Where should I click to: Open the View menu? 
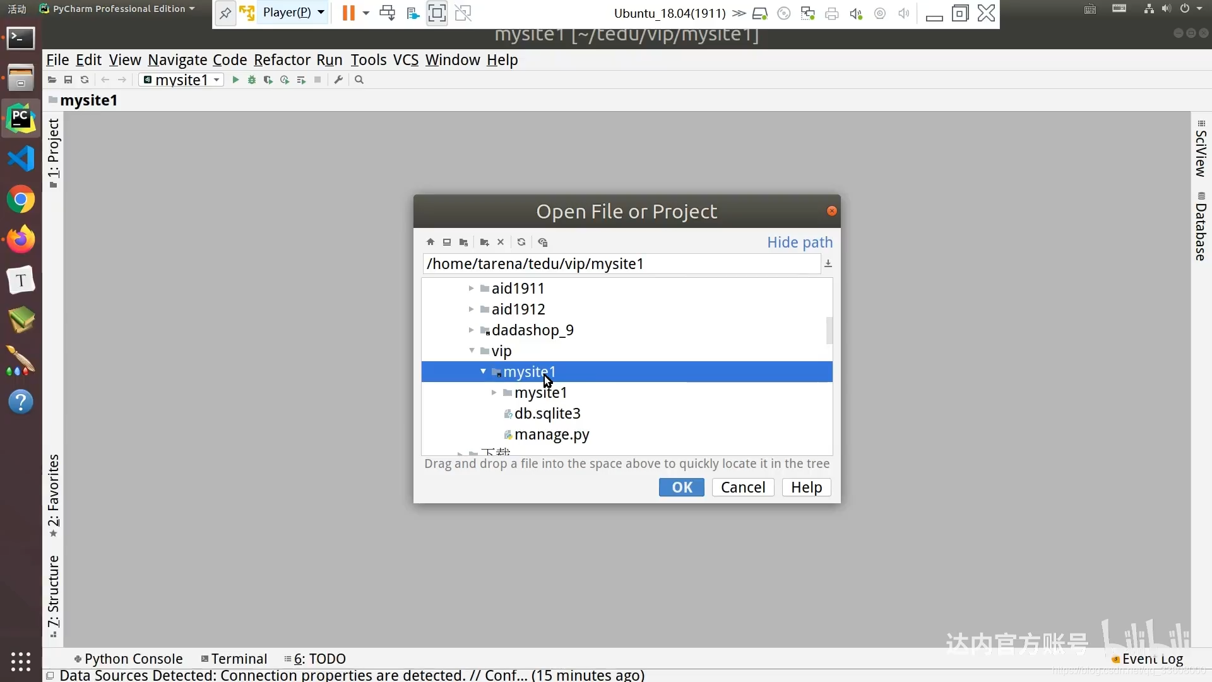pos(125,60)
